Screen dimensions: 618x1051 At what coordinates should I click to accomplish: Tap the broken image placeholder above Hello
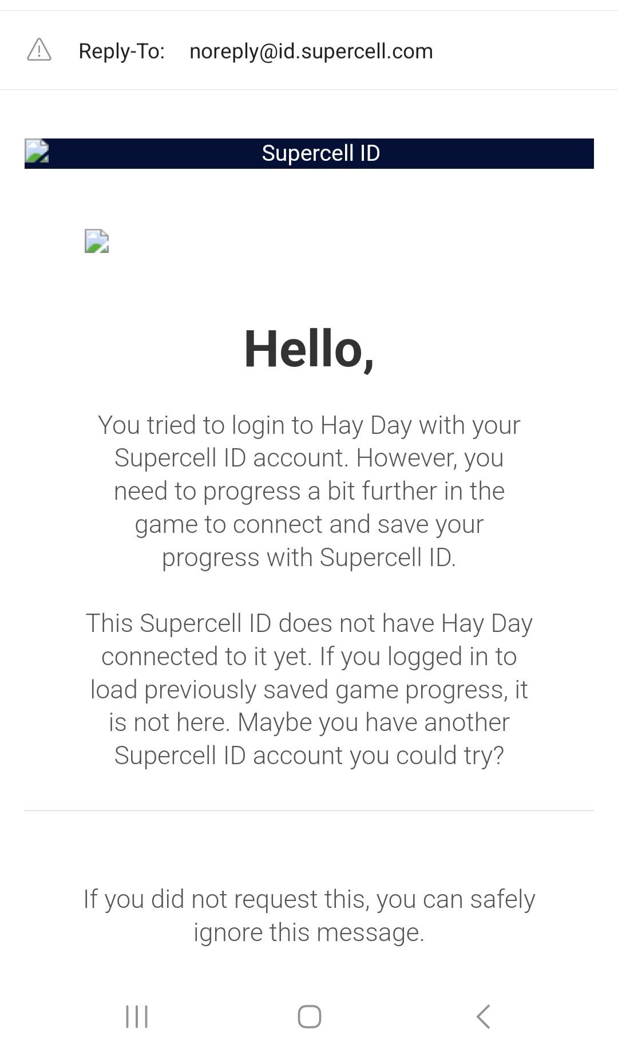coord(97,241)
